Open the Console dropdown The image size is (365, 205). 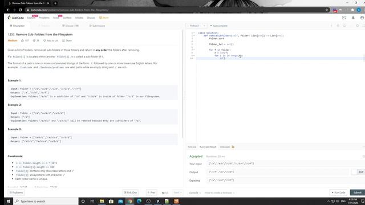(x=195, y=192)
